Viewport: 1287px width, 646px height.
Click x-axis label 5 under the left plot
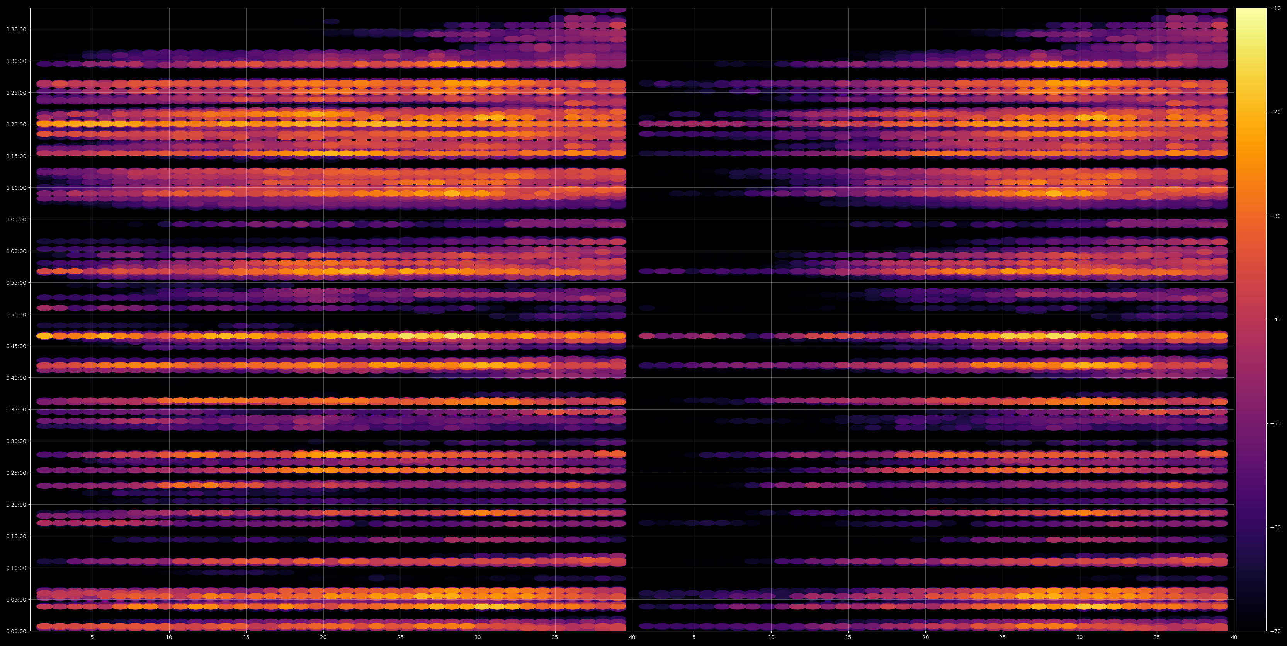(92, 637)
